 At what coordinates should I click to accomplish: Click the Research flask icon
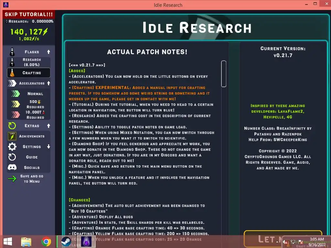[x=12, y=62]
